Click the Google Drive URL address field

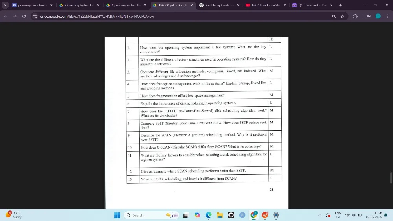[157, 16]
